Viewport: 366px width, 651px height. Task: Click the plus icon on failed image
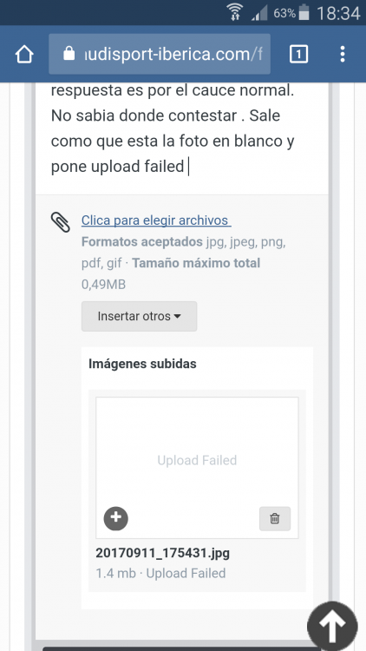(115, 518)
